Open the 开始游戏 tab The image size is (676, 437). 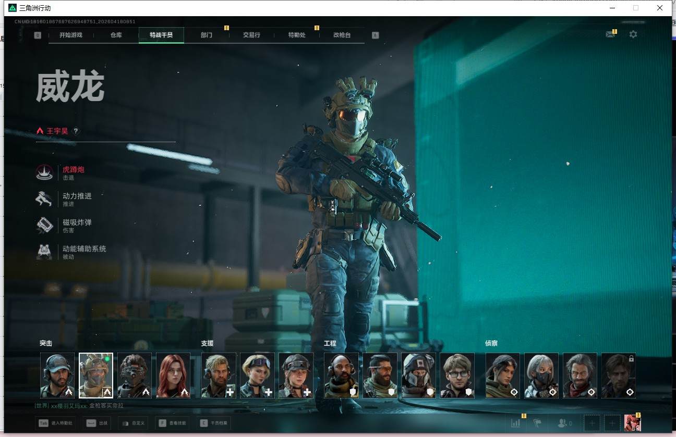click(71, 35)
